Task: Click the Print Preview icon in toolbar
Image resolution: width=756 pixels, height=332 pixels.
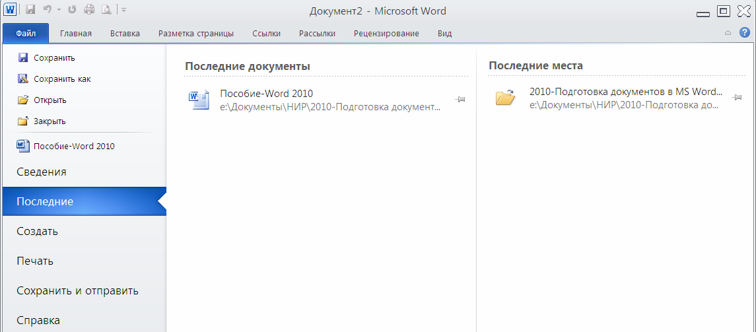Action: tap(106, 9)
